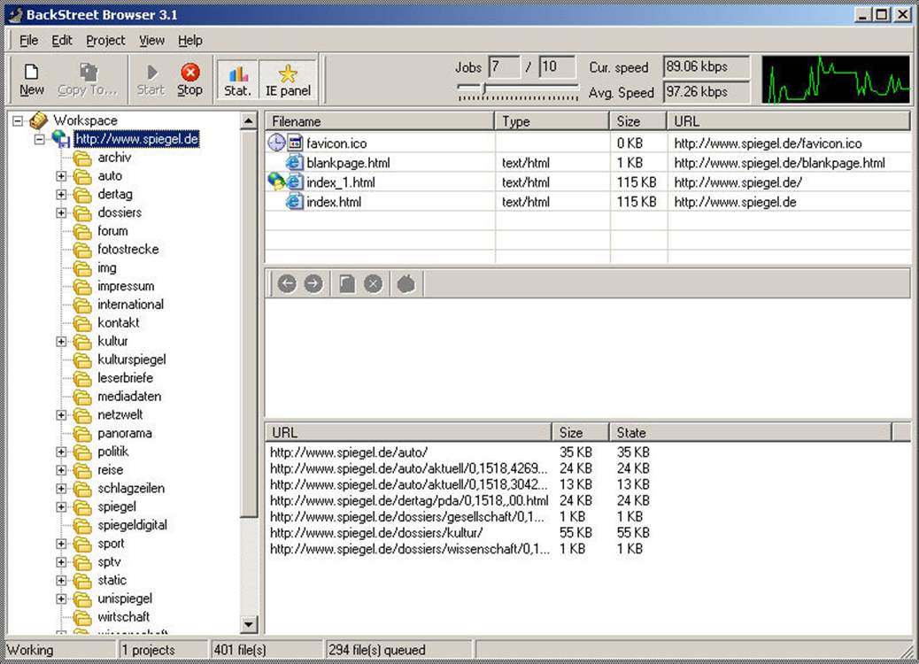The width and height of the screenshot is (919, 664).
Task: Open the Edit menu
Action: coord(62,41)
